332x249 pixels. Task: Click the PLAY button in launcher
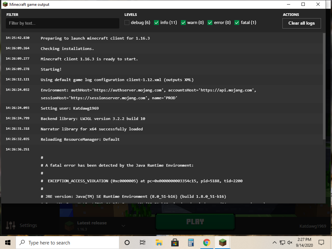tap(195, 222)
